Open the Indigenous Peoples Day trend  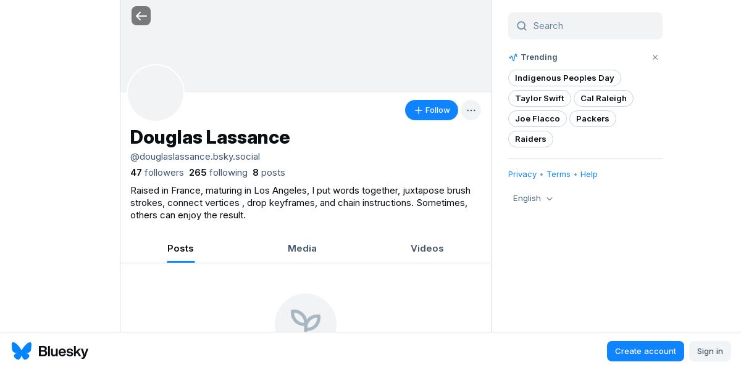pyautogui.click(x=564, y=78)
